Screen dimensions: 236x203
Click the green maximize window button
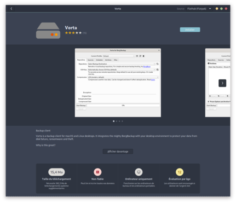click(x=221, y=9)
